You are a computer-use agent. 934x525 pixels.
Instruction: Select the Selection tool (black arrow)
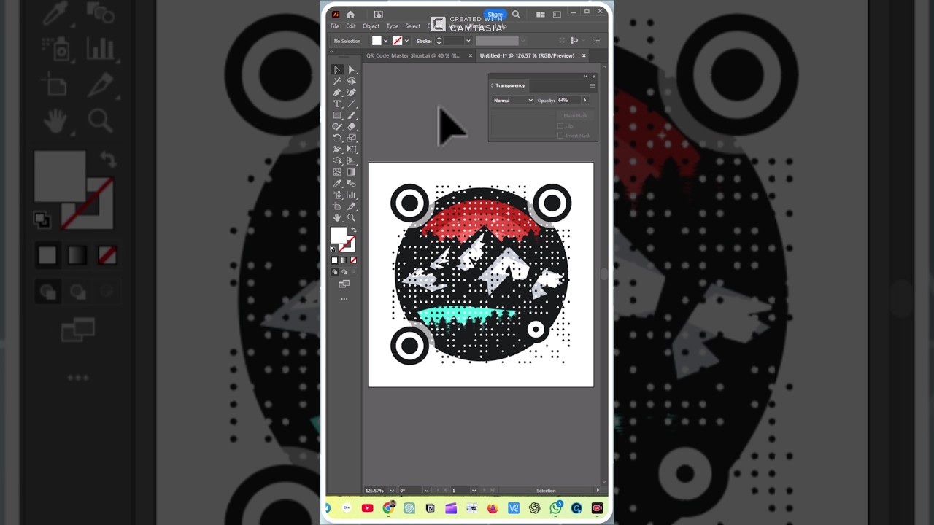coord(337,70)
